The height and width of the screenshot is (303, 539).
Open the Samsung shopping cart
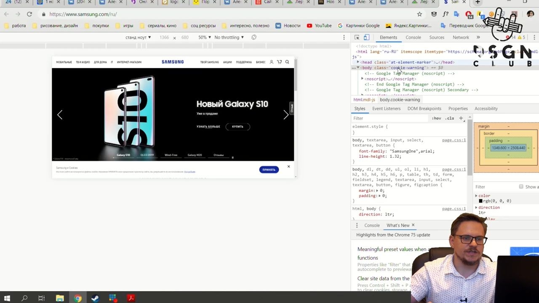click(279, 62)
